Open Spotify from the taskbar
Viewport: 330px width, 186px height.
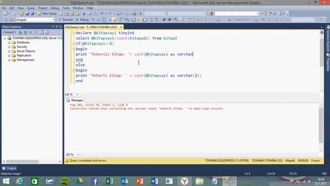[x=64, y=181]
